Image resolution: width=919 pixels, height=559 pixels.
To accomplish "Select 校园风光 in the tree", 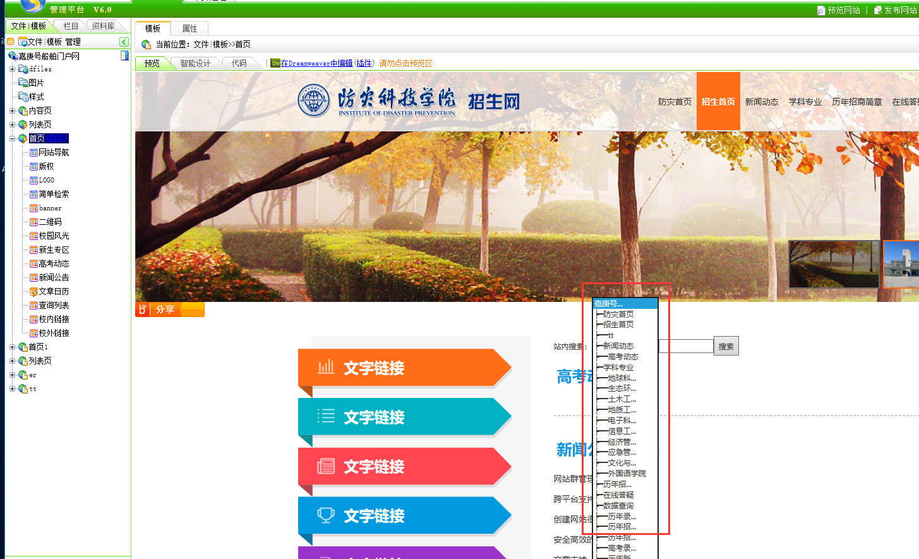I will click(54, 236).
